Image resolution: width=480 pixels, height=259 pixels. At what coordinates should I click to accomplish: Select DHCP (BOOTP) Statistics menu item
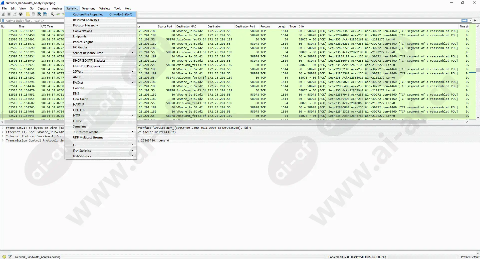point(100,60)
